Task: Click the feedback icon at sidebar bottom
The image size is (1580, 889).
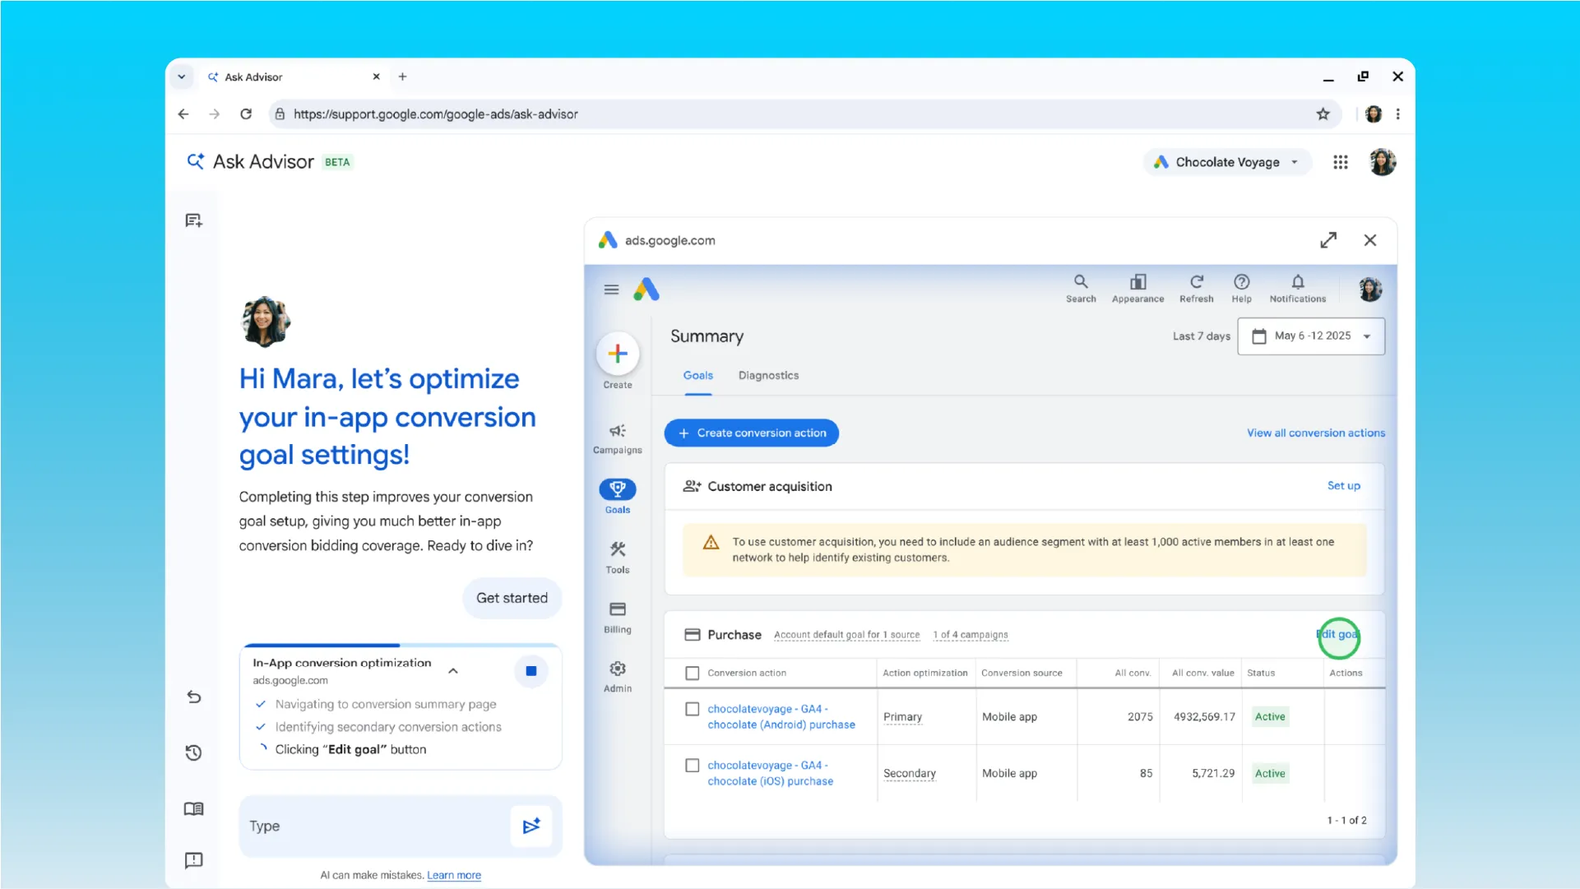Action: coord(194,860)
